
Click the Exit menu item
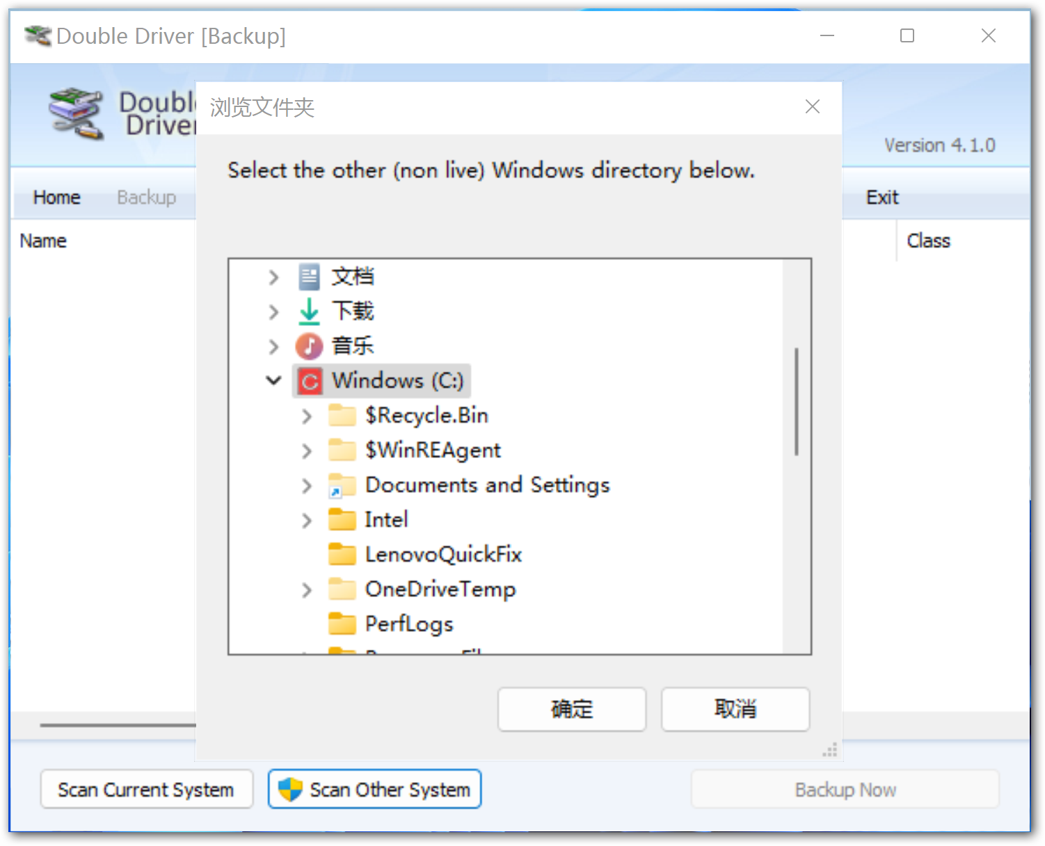pyautogui.click(x=882, y=197)
